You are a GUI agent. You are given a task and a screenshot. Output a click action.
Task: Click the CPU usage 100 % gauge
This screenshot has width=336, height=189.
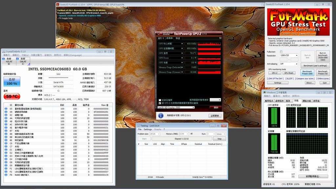click(274, 117)
